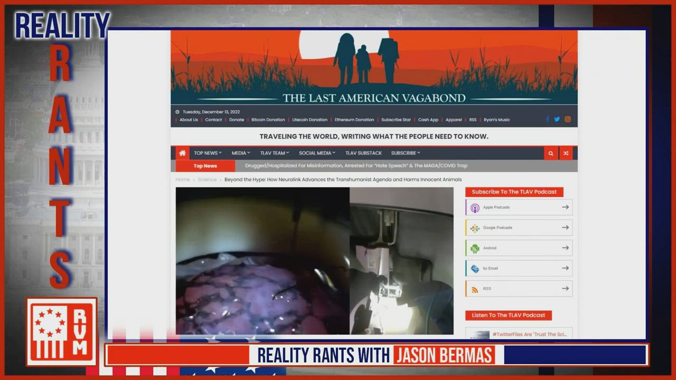
Task: Expand the TOP NEWS dropdown menu
Action: 207,153
